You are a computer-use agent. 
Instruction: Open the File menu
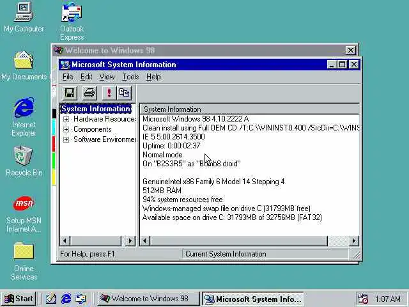pyautogui.click(x=68, y=77)
